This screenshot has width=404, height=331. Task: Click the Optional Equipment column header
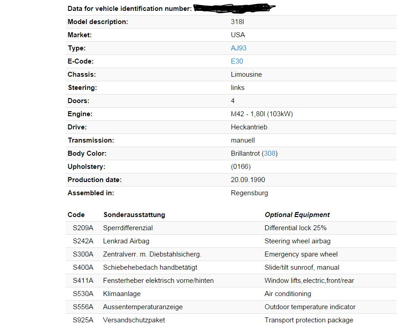point(297,215)
